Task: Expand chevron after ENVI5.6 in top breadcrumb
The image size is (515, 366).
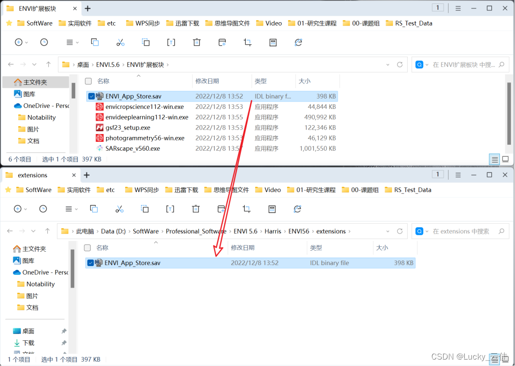Action: [124, 65]
